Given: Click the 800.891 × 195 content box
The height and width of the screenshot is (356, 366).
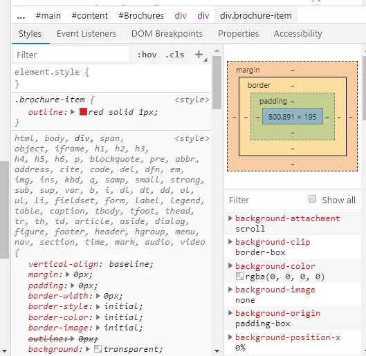Looking at the screenshot, I should click(293, 116).
